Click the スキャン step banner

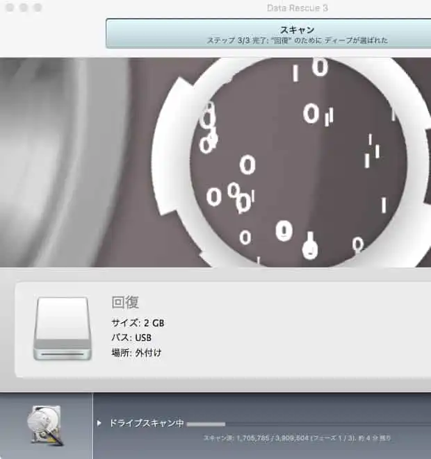coord(268,33)
